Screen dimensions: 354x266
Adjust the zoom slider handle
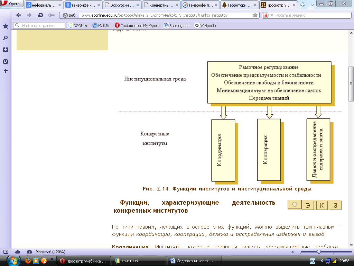[x=319, y=252]
